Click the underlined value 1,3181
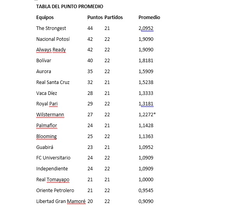The image size is (249, 210). pos(146,104)
